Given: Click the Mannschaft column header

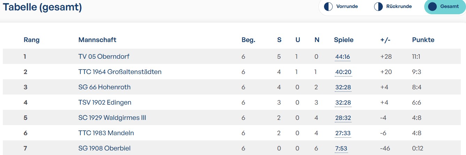Looking at the screenshot, I should 97,40.
